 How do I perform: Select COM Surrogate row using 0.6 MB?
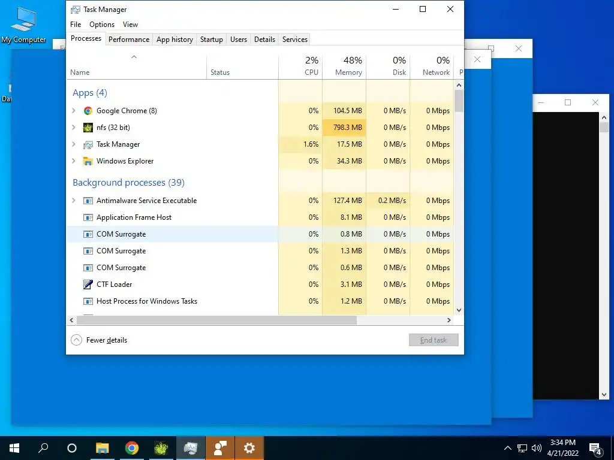coord(260,268)
